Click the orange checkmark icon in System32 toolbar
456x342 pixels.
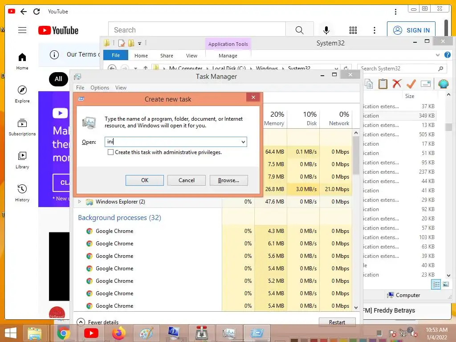click(411, 84)
